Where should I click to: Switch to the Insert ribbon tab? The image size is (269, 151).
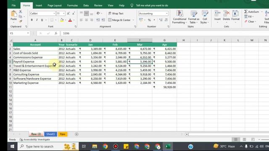pyautogui.click(x=39, y=5)
